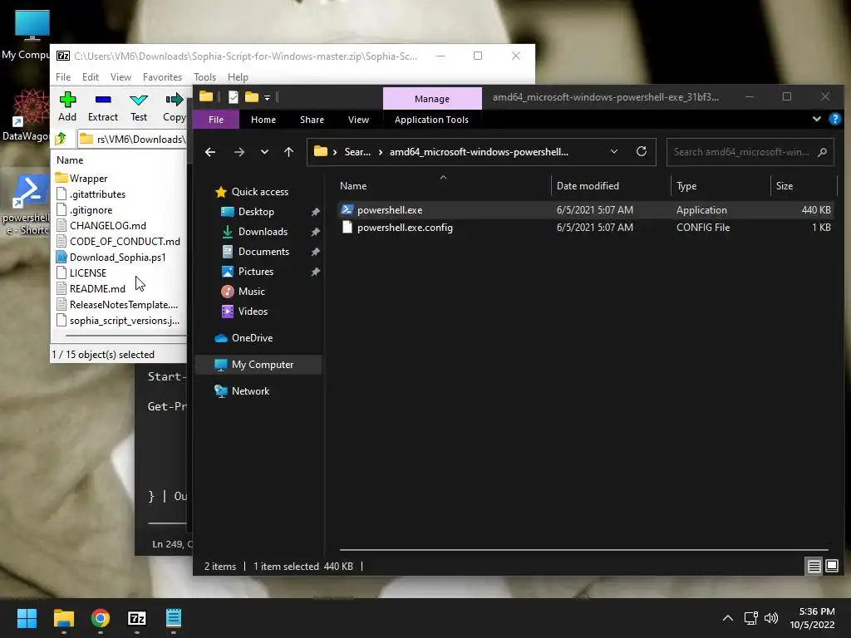Viewport: 851px width, 638px height.
Task: Go up one folder in 7-Zip
Action: [x=61, y=139]
